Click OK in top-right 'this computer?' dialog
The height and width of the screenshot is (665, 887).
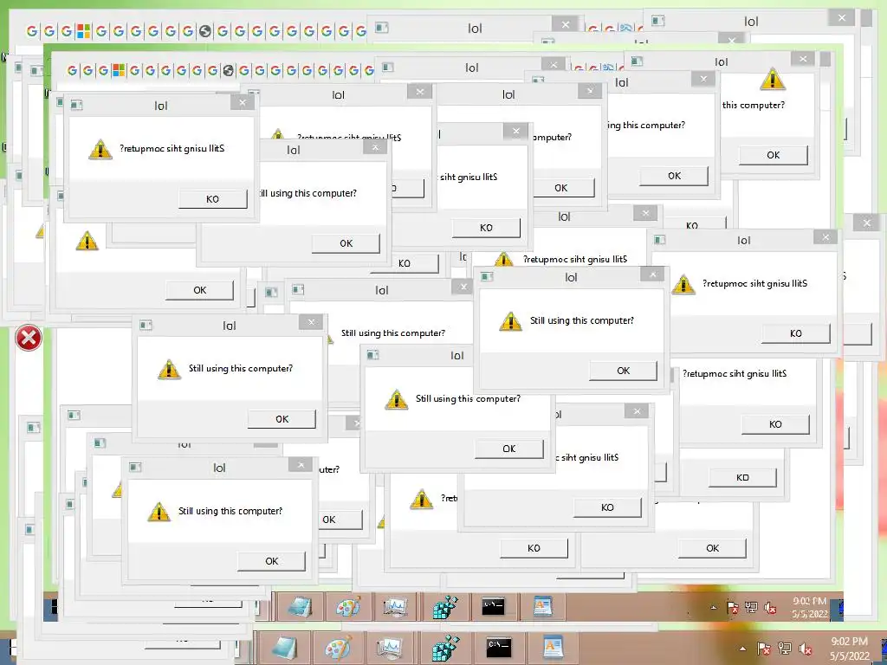[x=774, y=155]
